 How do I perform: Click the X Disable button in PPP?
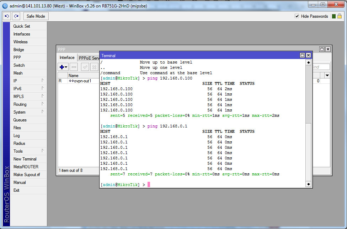[94, 67]
